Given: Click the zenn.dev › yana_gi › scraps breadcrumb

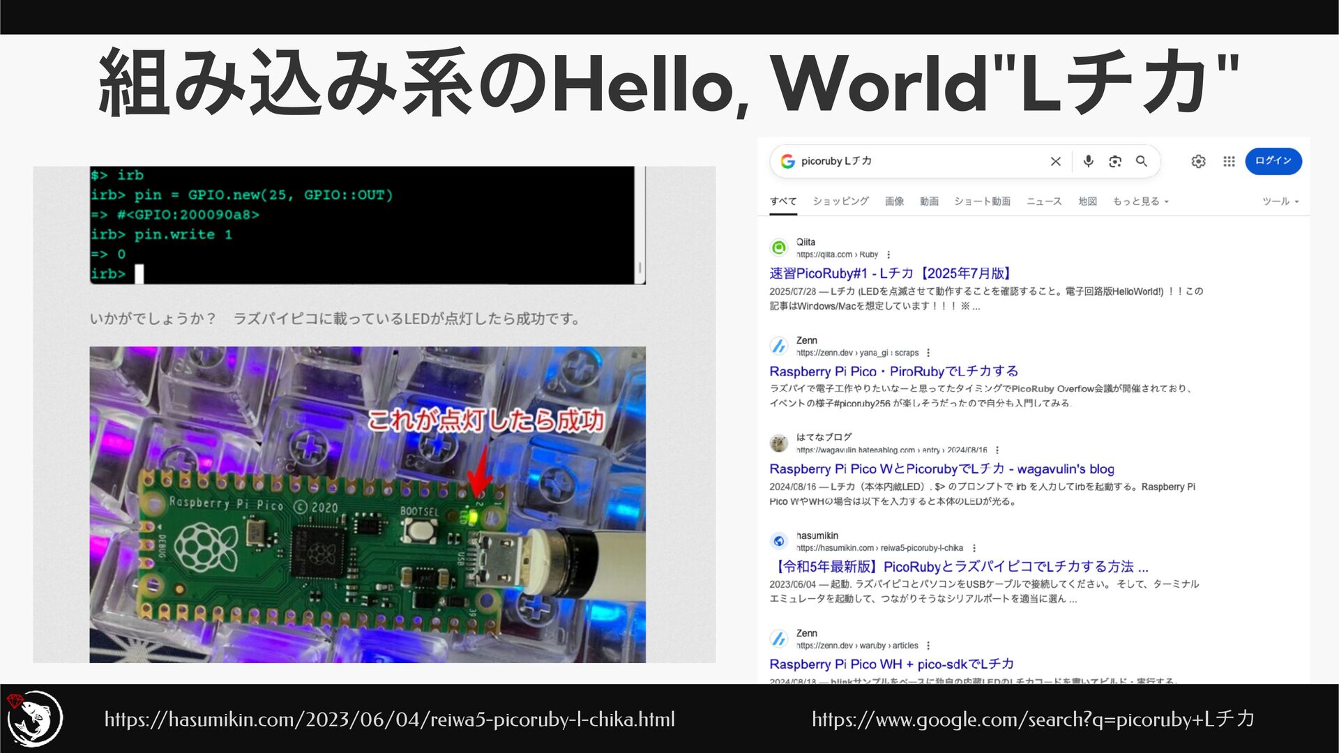Looking at the screenshot, I should pyautogui.click(x=857, y=353).
